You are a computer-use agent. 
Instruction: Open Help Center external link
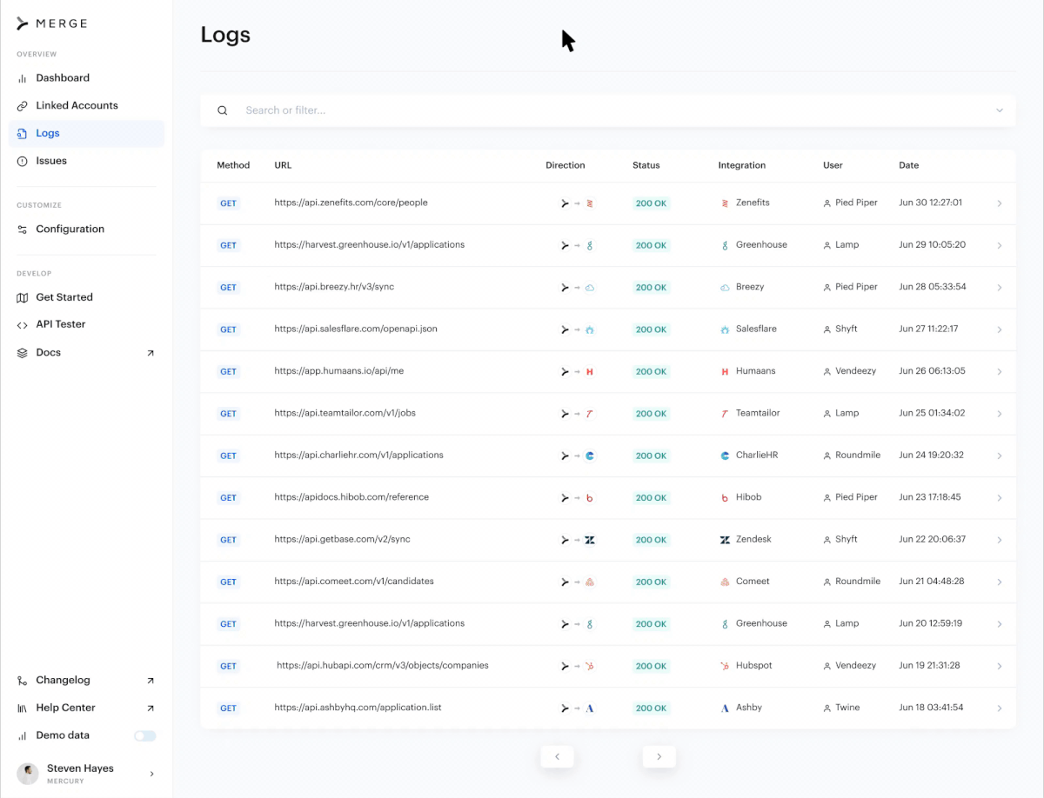pos(150,708)
